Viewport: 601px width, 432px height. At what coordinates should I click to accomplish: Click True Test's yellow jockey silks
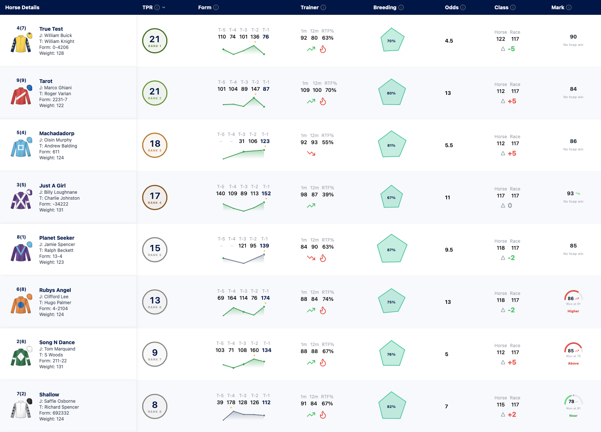click(21, 43)
